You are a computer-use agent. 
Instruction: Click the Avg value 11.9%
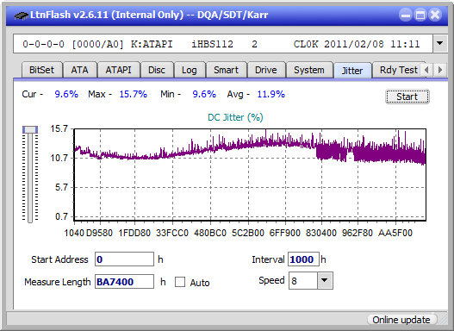271,94
